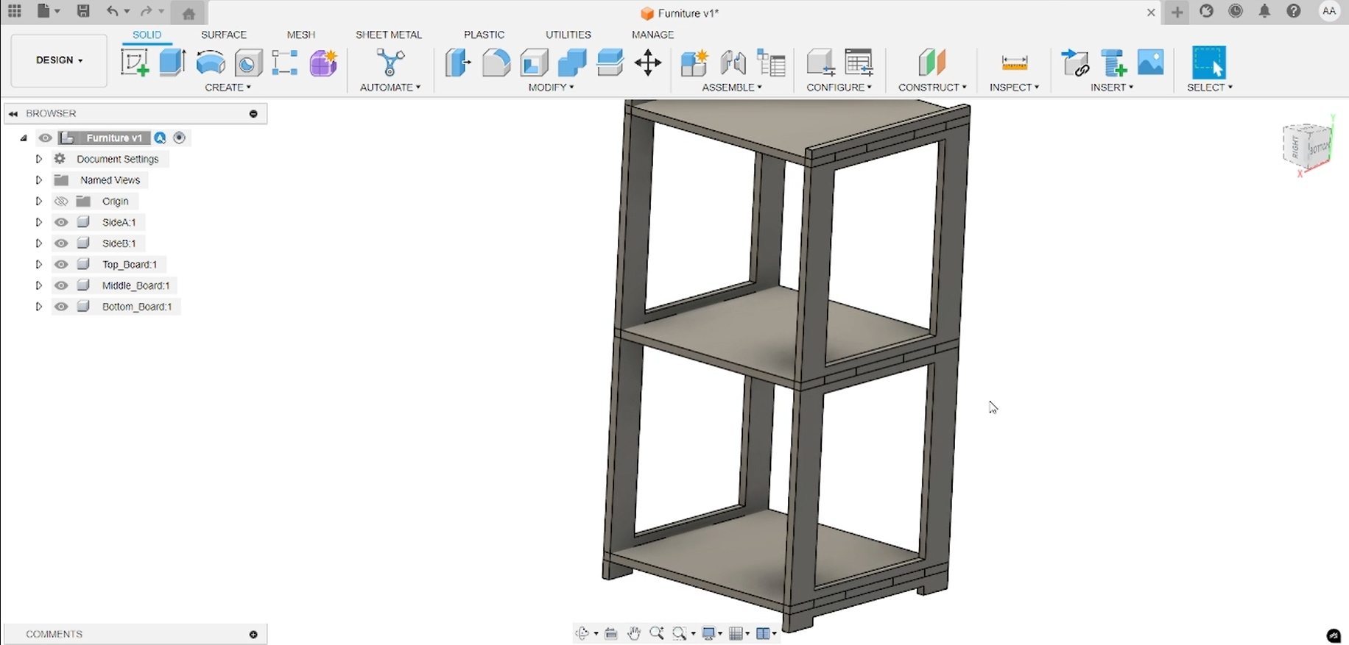Screen dimensions: 1349x645
Task: Select the Combine tool
Action: click(572, 63)
